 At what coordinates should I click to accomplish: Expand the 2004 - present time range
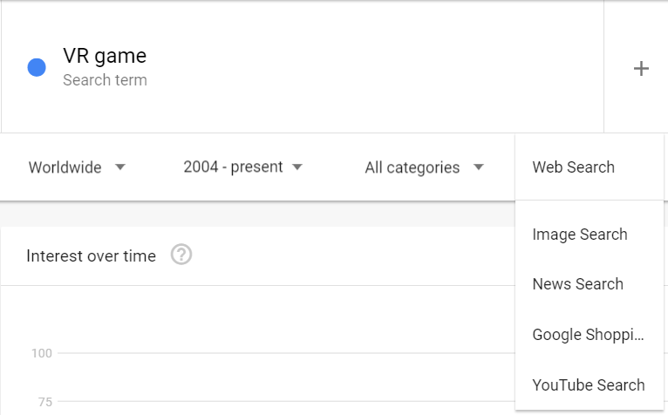coord(242,167)
